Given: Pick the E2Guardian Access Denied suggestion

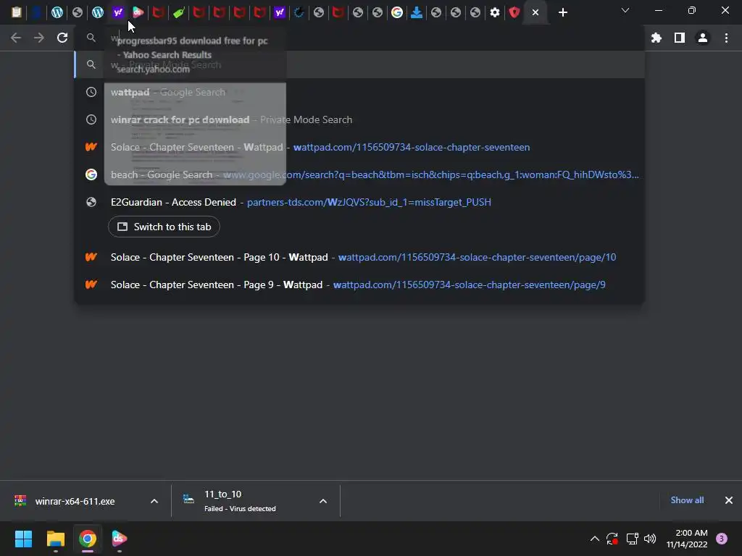Looking at the screenshot, I should [x=359, y=202].
